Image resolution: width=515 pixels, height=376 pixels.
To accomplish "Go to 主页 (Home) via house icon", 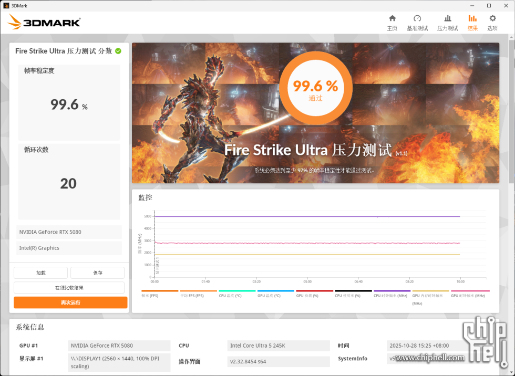I will 392,19.
